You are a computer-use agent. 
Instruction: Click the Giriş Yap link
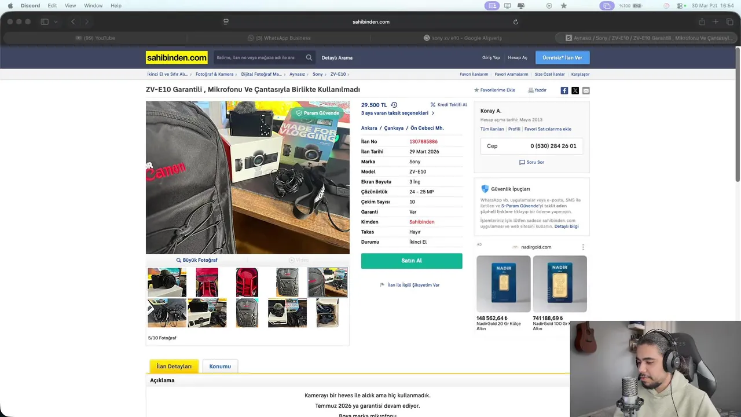pyautogui.click(x=491, y=57)
